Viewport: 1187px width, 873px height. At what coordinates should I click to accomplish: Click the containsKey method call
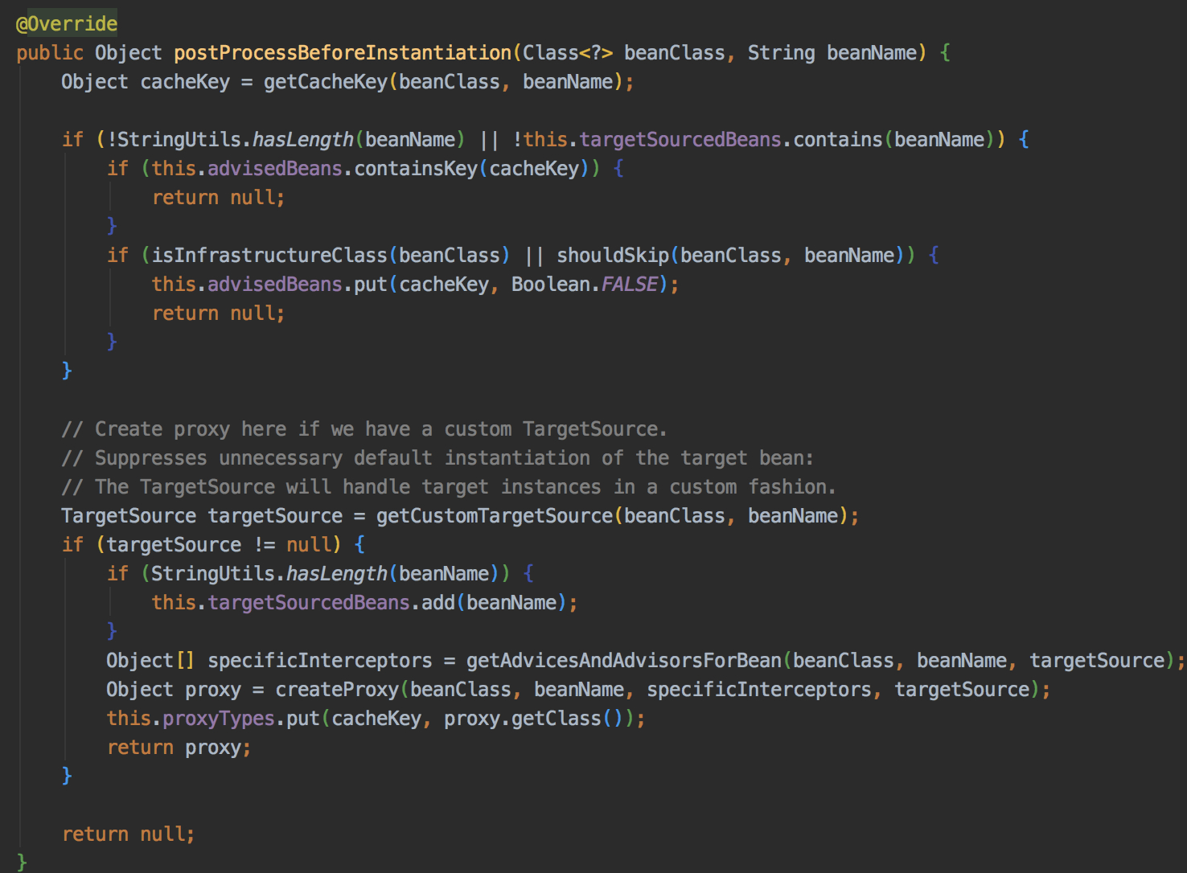416,169
